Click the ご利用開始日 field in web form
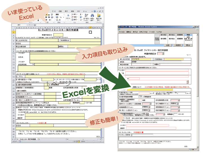Image resolution: width=203 pixels, height=155 pixels. [x=174, y=59]
